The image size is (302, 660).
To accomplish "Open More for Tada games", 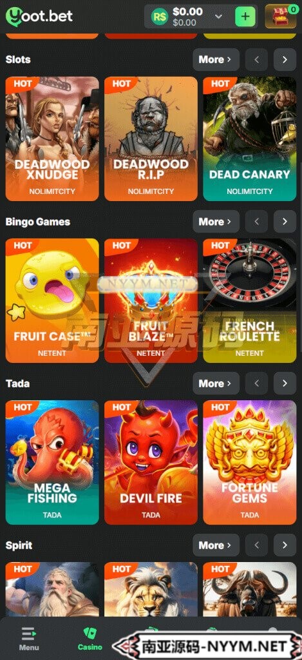I will point(216,383).
